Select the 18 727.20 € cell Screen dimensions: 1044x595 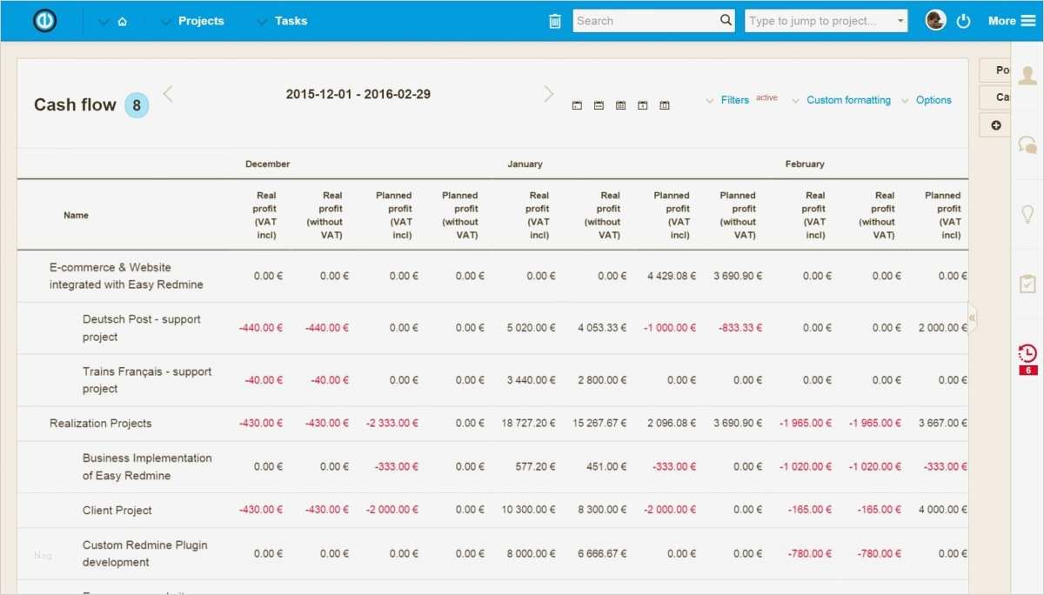(x=528, y=424)
